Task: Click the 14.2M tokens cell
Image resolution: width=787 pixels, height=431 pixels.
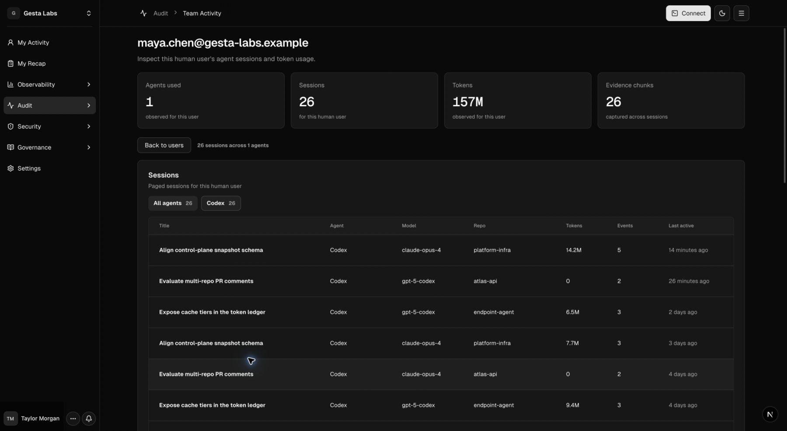Action: click(574, 250)
